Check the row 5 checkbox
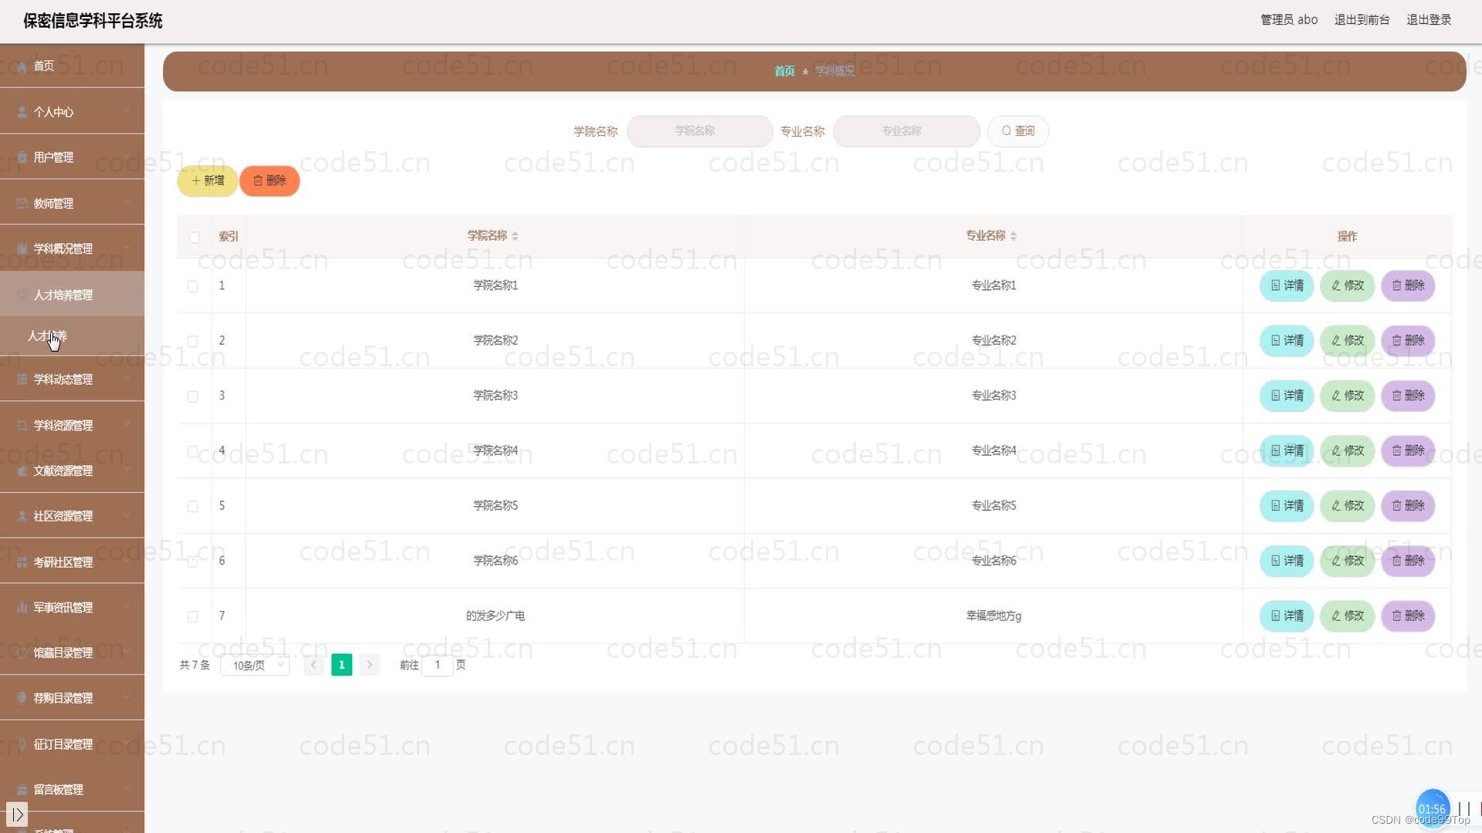The image size is (1482, 833). coord(193,507)
